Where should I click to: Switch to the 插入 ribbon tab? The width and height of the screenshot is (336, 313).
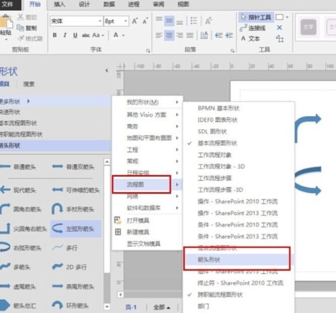click(59, 4)
